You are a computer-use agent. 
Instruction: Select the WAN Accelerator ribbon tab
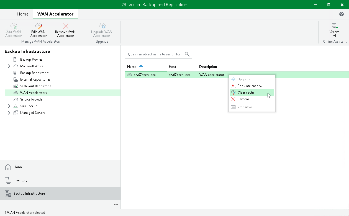55,14
